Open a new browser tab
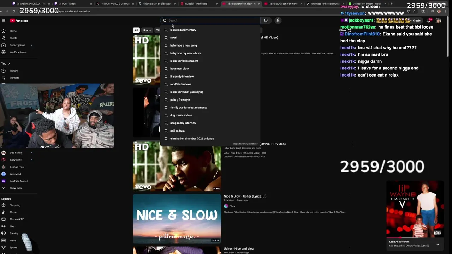Screen dimensions: 452x254 [x=391, y=4]
